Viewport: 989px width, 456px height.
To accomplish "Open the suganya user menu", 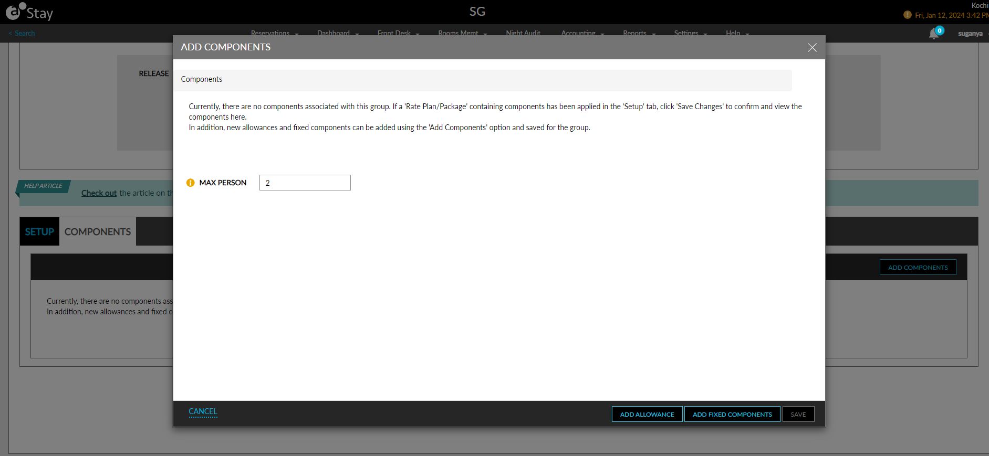I will click(x=970, y=34).
